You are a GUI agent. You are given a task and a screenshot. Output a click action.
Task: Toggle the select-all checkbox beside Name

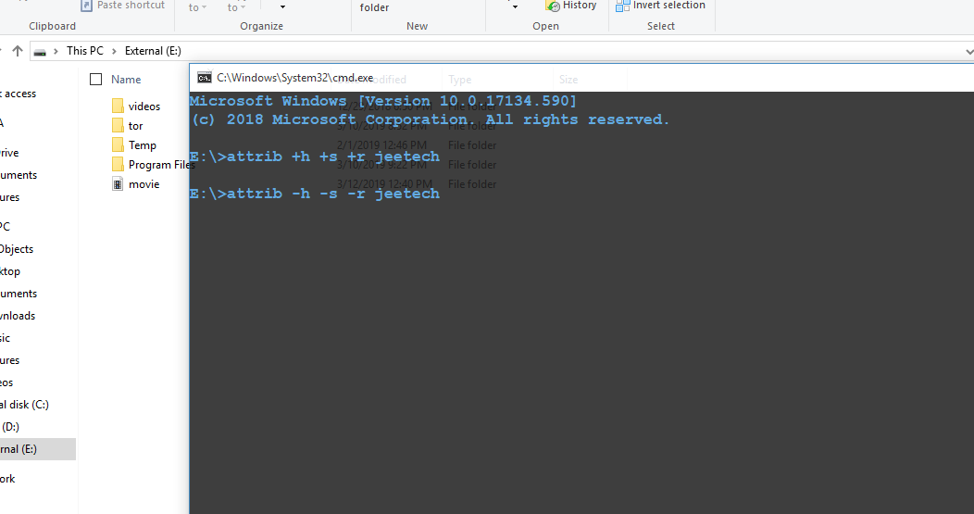95,80
